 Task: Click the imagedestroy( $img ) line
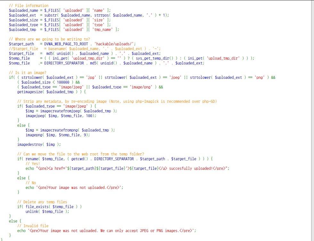click(39, 145)
